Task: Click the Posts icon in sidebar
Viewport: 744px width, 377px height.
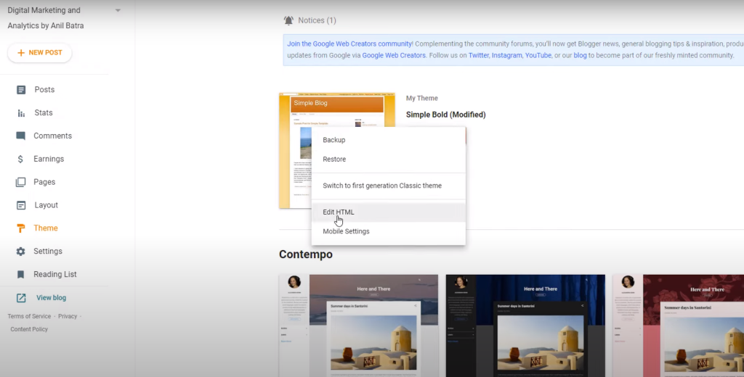Action: click(21, 90)
